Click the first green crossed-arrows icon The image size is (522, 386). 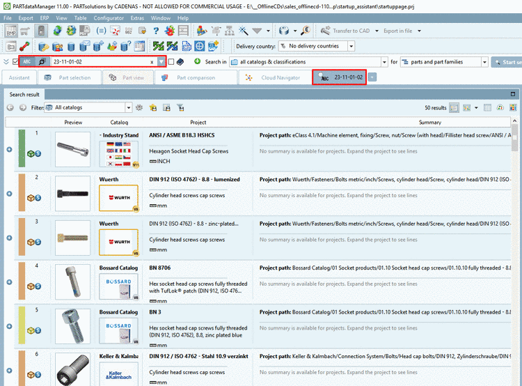click(x=159, y=46)
